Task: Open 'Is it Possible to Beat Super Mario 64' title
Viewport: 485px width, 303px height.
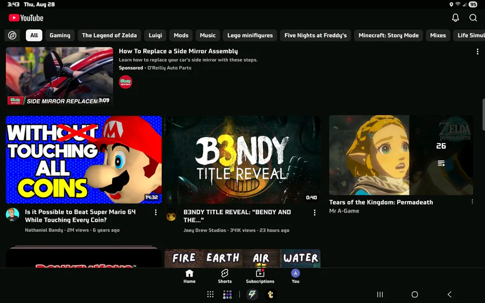Action: pos(80,216)
